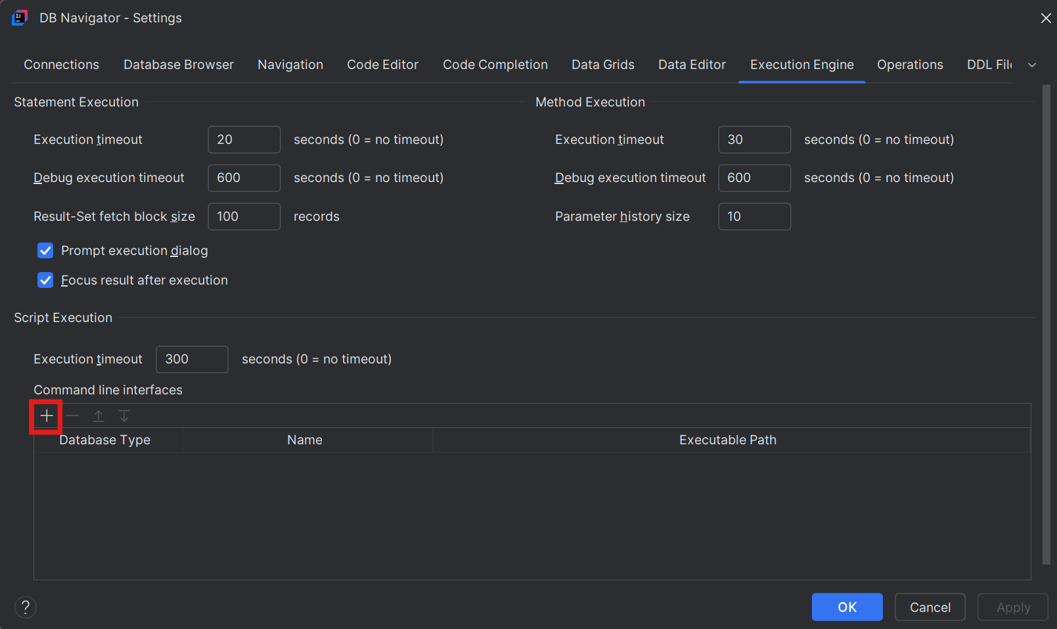
Task: Close the DB Navigator Settings dialog
Action: (1046, 18)
